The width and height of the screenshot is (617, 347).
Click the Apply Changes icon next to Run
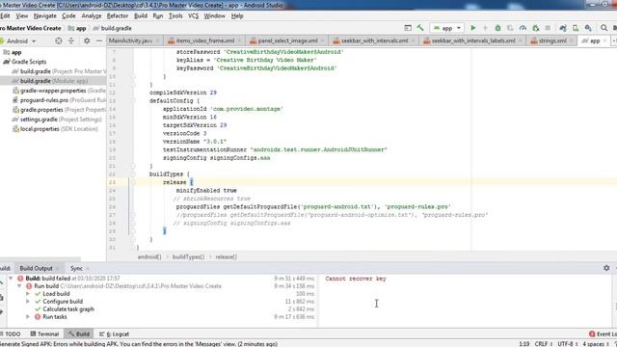pyautogui.click(x=485, y=28)
